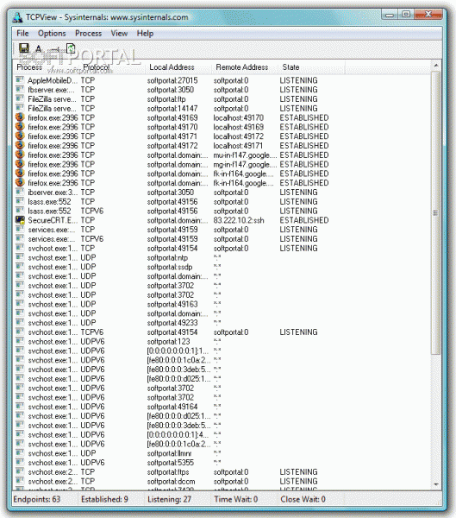The image size is (456, 518).
Task: Select ESTABLISHED state of the SecureCRT row
Action: tap(304, 220)
